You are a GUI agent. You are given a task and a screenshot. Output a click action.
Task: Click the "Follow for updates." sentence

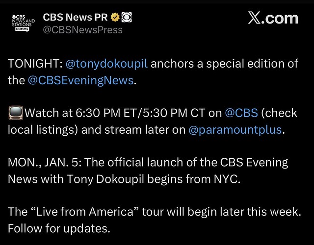59,228
